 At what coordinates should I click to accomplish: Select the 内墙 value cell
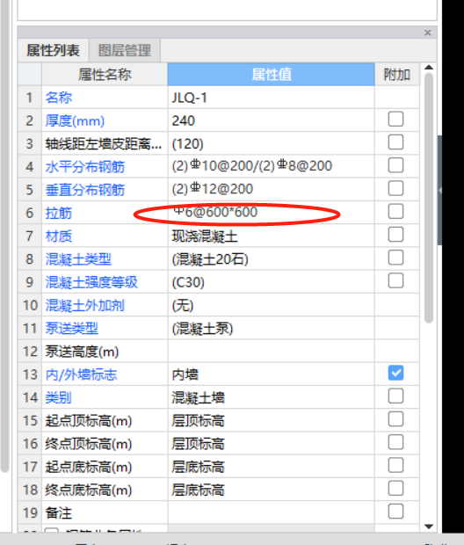[271, 374]
